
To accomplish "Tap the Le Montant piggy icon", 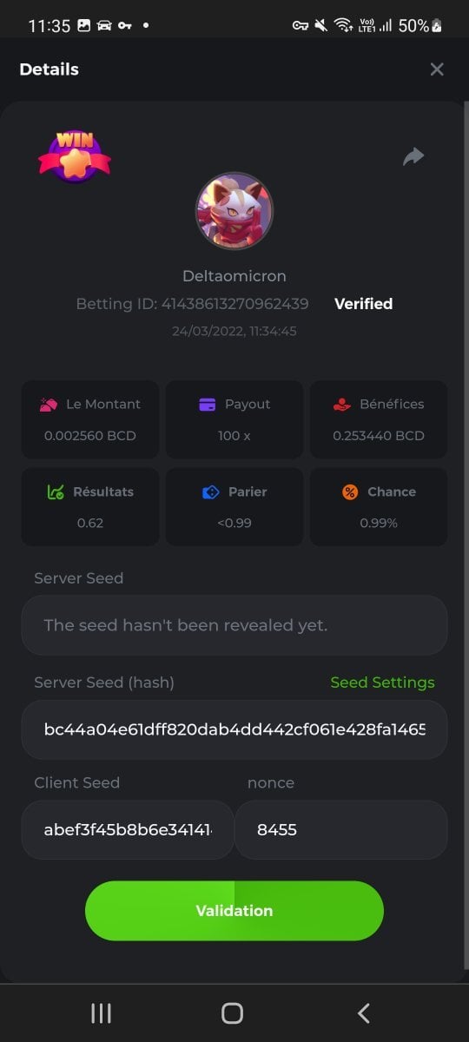I will pyautogui.click(x=49, y=404).
